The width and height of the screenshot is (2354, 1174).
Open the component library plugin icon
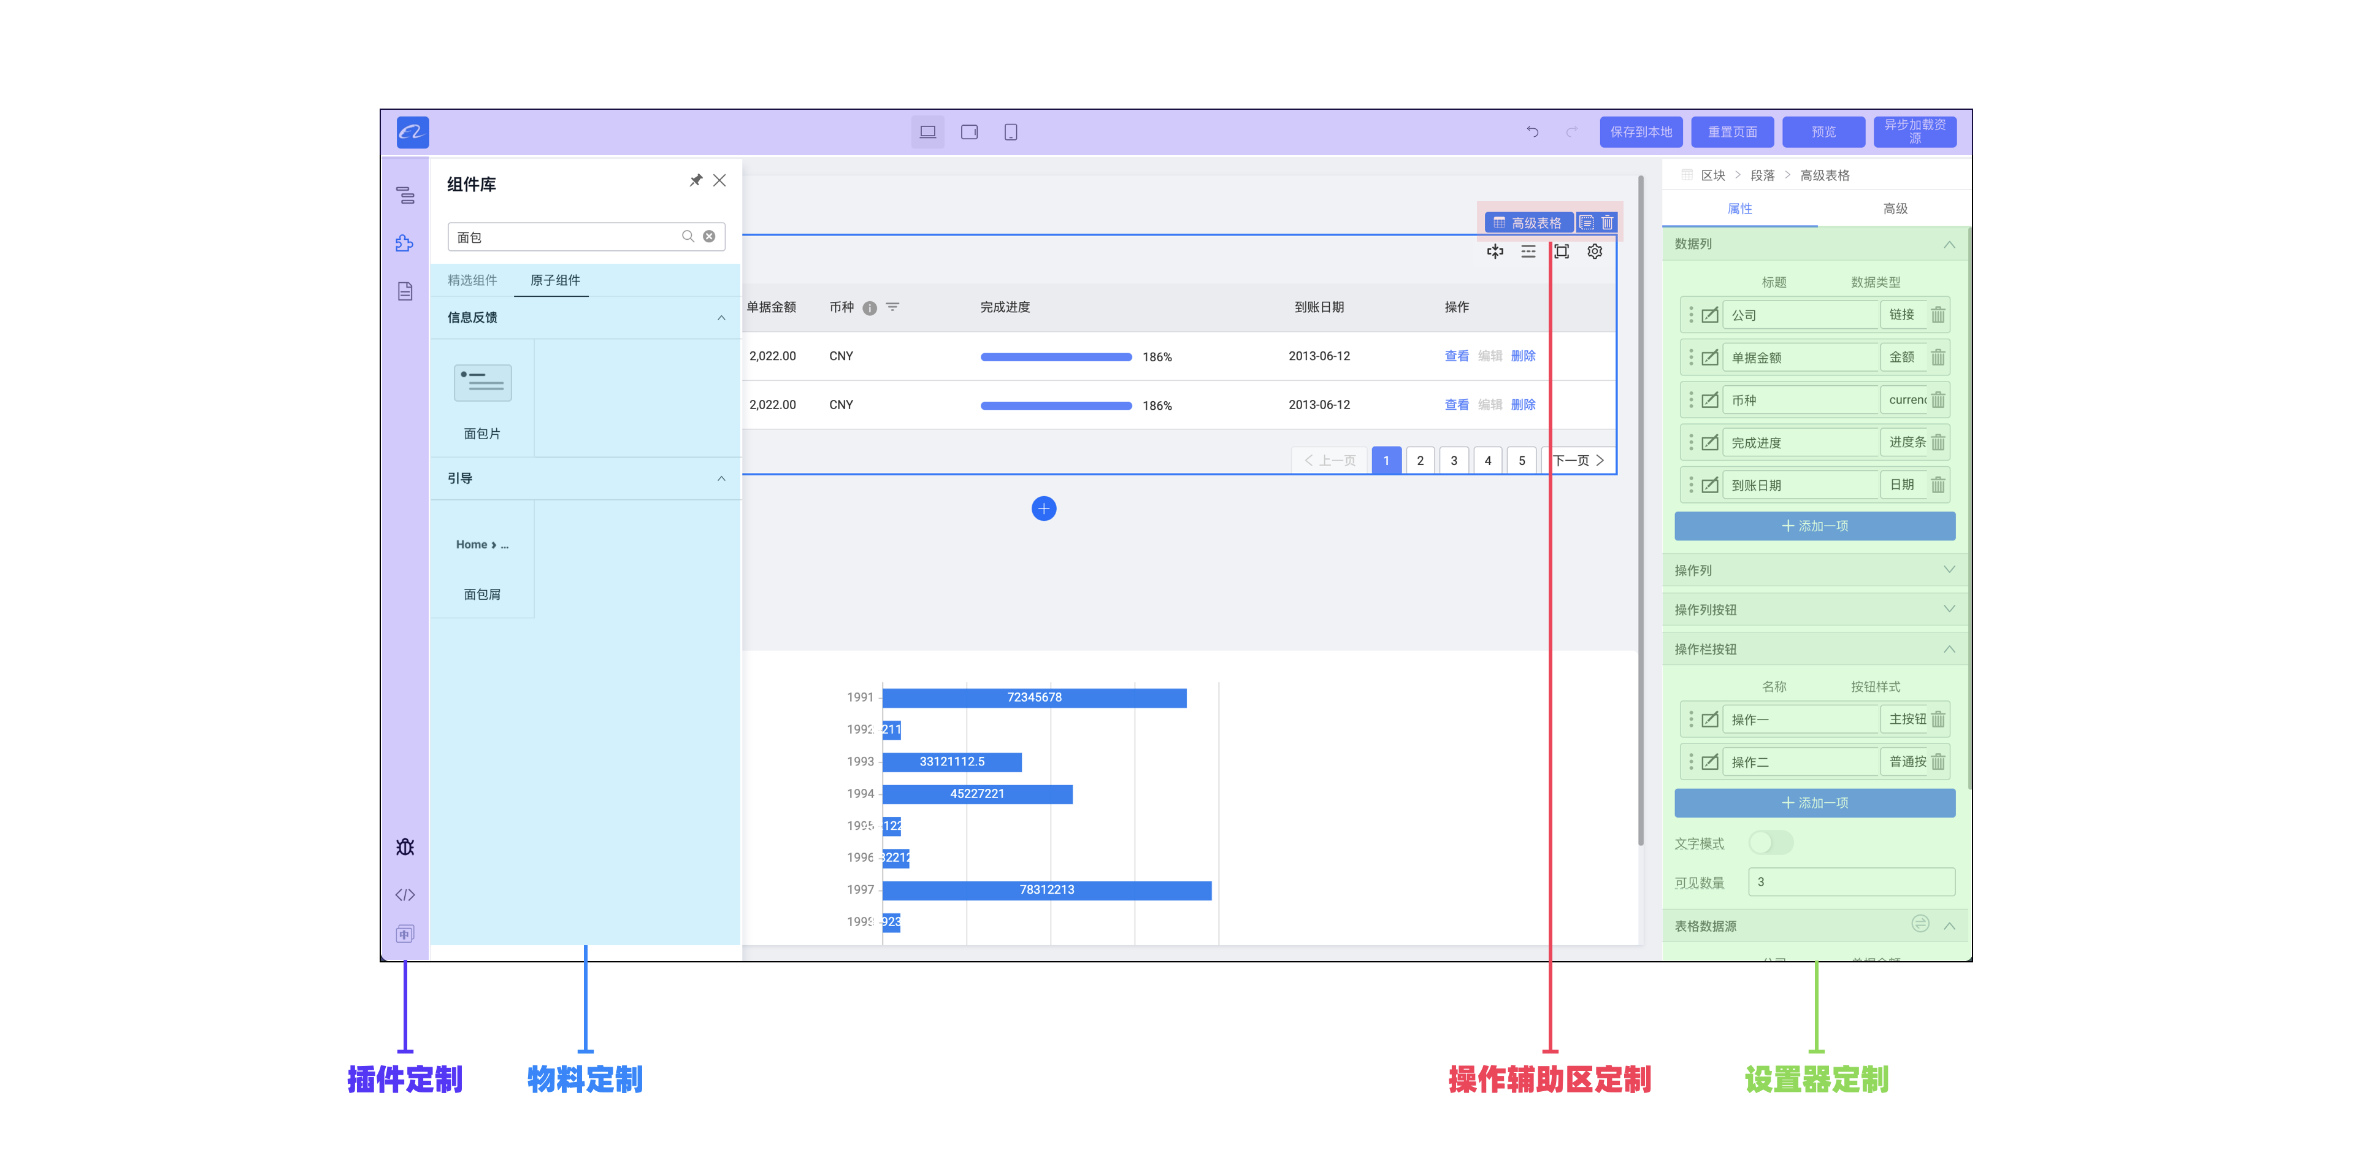click(x=405, y=243)
